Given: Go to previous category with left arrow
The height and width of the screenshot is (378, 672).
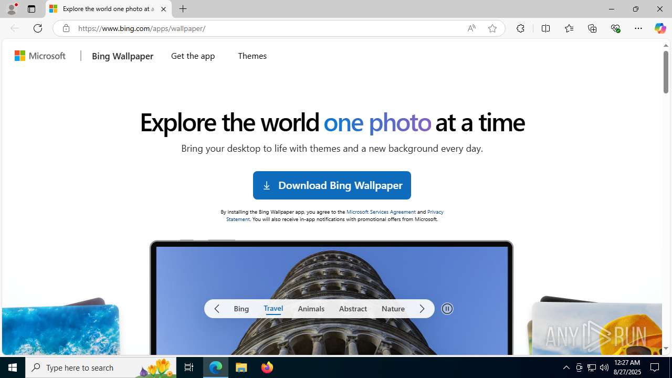Looking at the screenshot, I should click(217, 309).
